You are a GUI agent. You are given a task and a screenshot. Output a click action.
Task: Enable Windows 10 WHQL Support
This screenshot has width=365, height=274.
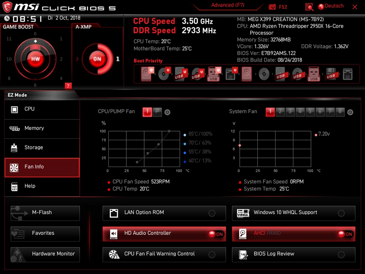(341, 213)
